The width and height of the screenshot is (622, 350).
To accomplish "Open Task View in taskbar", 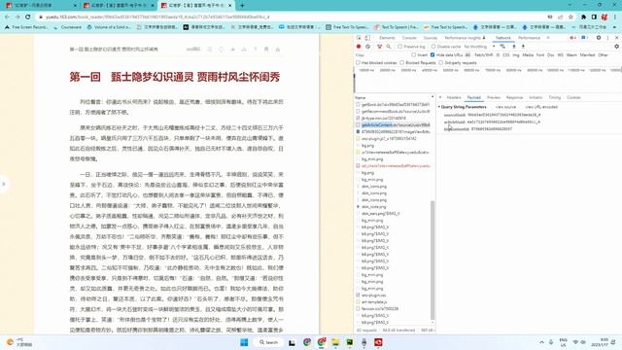I will [x=292, y=342].
